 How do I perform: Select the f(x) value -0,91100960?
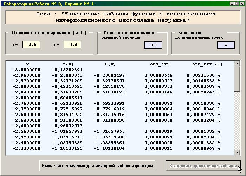click(x=67, y=120)
